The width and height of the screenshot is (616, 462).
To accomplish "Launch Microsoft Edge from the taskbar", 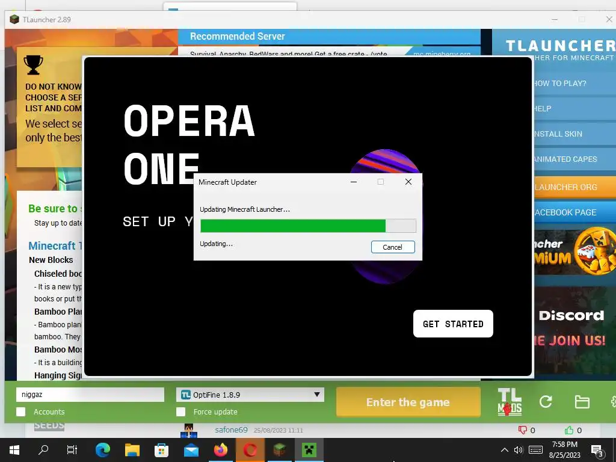I will pos(103,450).
